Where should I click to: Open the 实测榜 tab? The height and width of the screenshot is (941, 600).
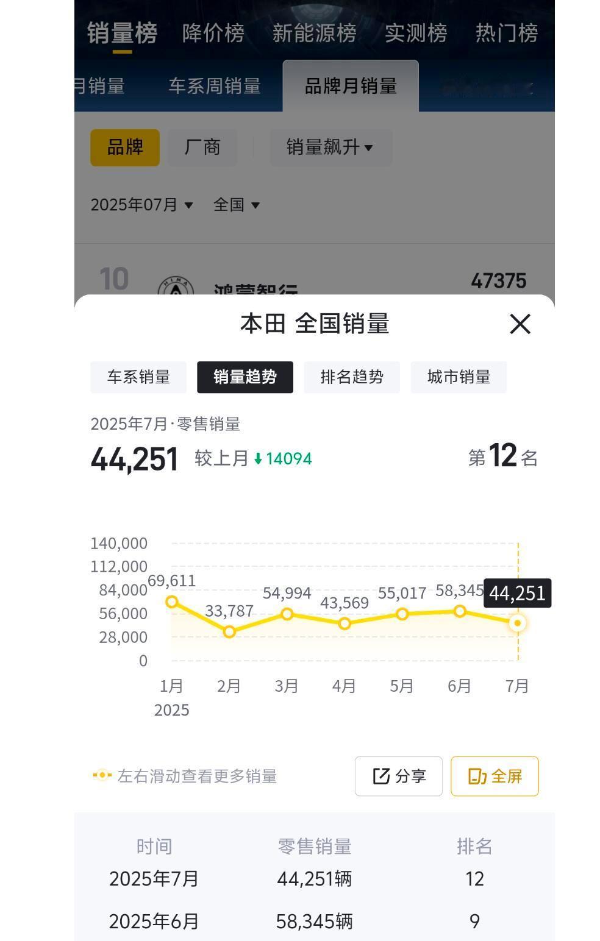click(416, 33)
